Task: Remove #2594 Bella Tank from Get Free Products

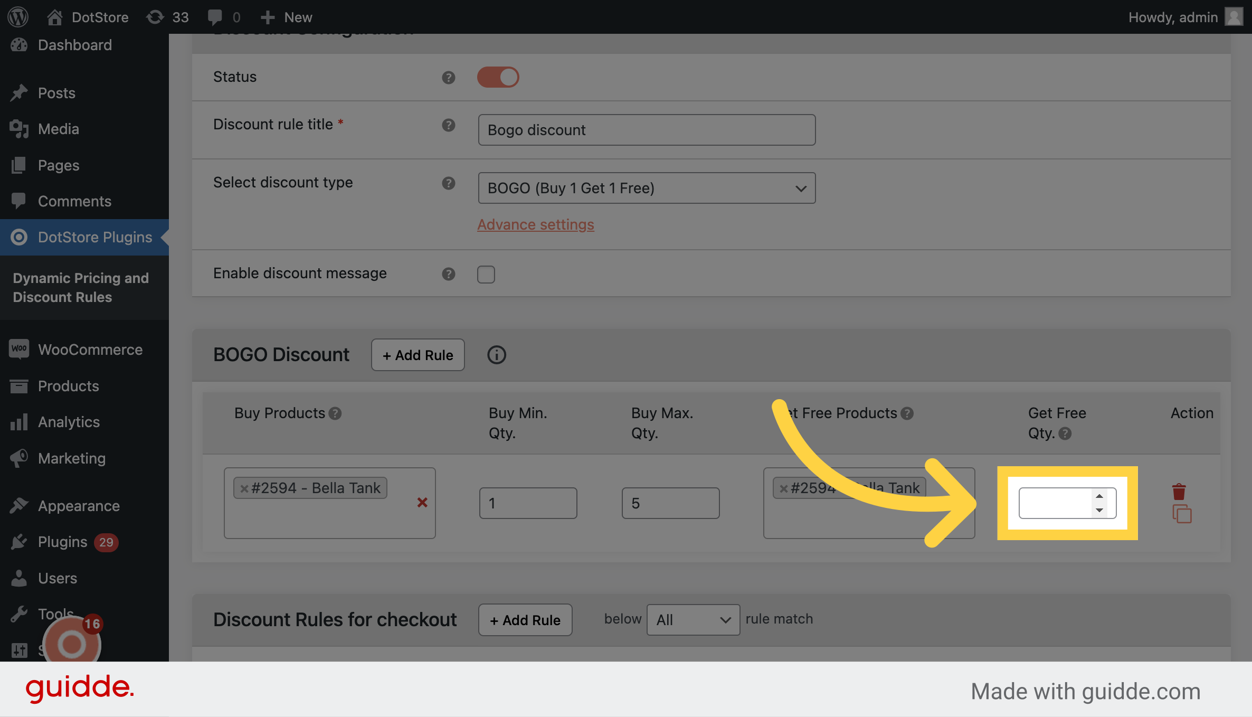Action: 784,488
